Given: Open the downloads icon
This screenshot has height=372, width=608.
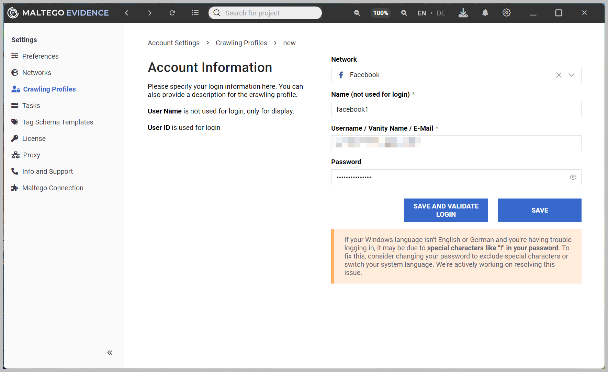Looking at the screenshot, I should coord(463,13).
